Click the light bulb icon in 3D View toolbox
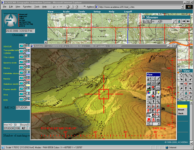The height and width of the screenshot is (150, 194). tap(158, 92)
